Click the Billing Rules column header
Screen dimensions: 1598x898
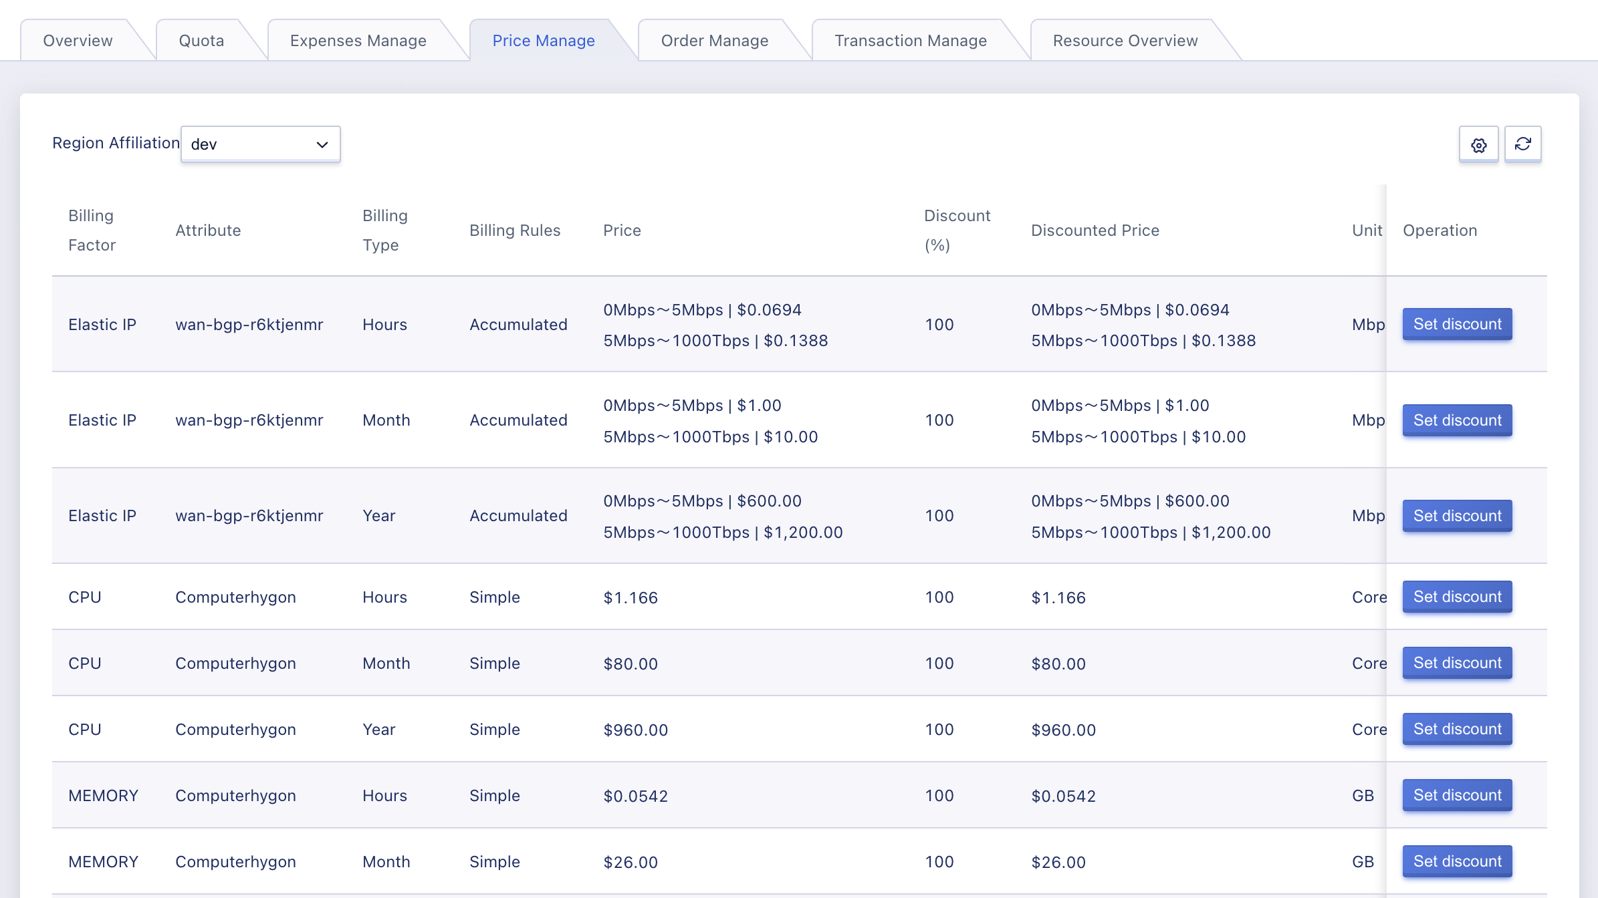tap(515, 231)
